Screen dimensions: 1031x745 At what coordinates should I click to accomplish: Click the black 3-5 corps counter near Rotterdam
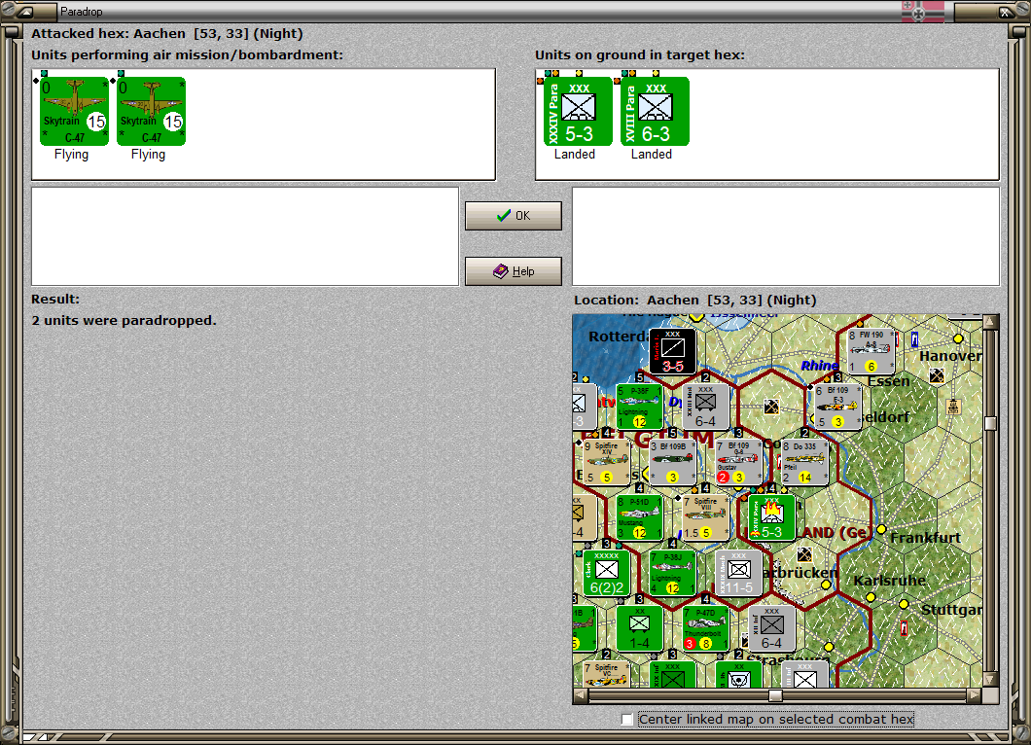[x=673, y=351]
